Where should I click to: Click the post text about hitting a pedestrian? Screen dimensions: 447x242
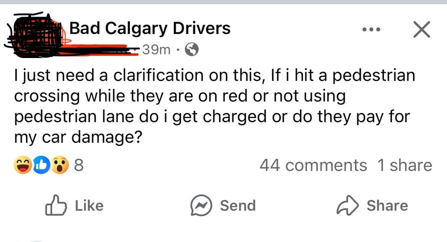click(215, 106)
